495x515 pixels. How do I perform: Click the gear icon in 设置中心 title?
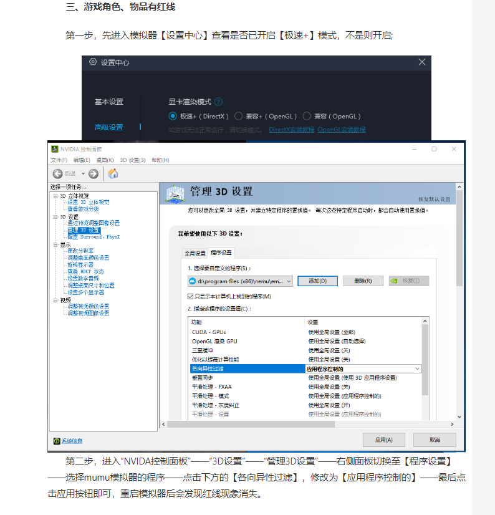pos(93,62)
